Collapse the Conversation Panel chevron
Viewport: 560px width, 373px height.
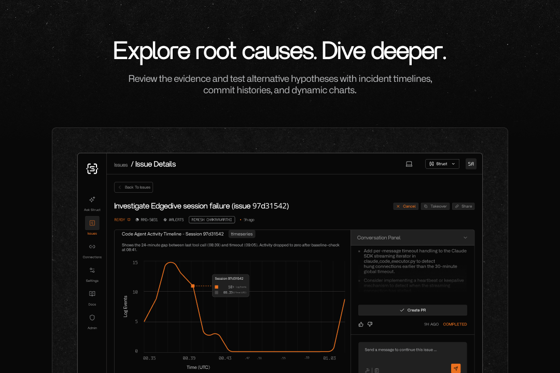click(465, 238)
